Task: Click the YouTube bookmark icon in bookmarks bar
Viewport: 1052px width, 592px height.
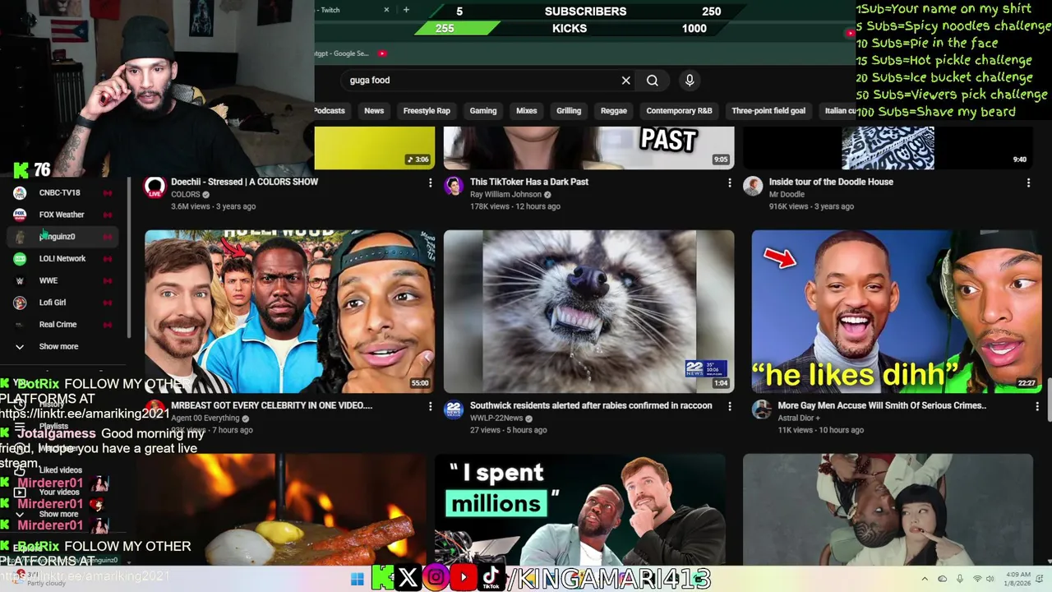Action: pos(382,53)
